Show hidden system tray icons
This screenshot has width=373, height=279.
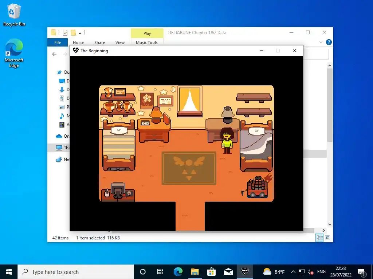coord(293,272)
